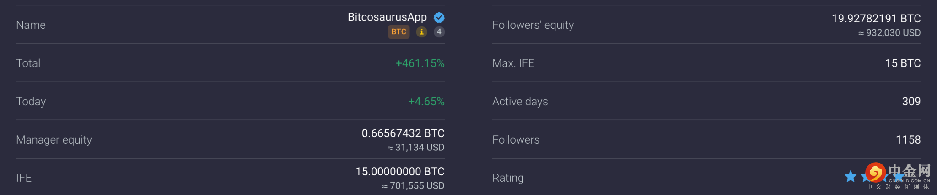Click the 701,555 USD IFE estimate

(x=413, y=186)
